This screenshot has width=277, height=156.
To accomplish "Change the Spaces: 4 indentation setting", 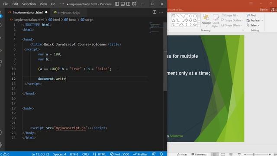I will point(60,154).
